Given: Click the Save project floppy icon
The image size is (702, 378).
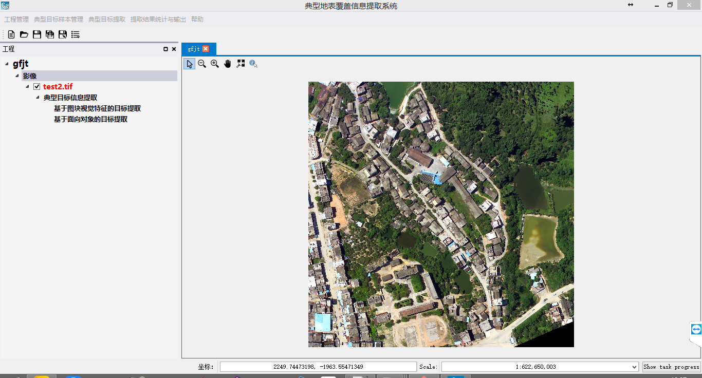Looking at the screenshot, I should click(37, 34).
